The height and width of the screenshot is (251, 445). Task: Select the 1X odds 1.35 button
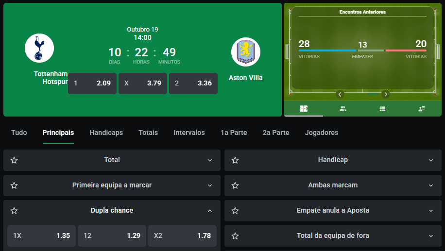(x=42, y=235)
